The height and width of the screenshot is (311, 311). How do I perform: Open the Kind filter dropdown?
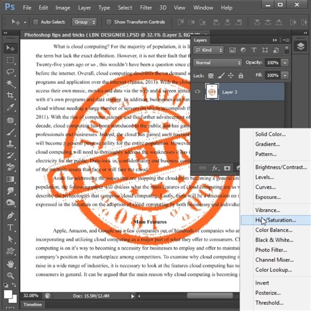pyautogui.click(x=208, y=50)
